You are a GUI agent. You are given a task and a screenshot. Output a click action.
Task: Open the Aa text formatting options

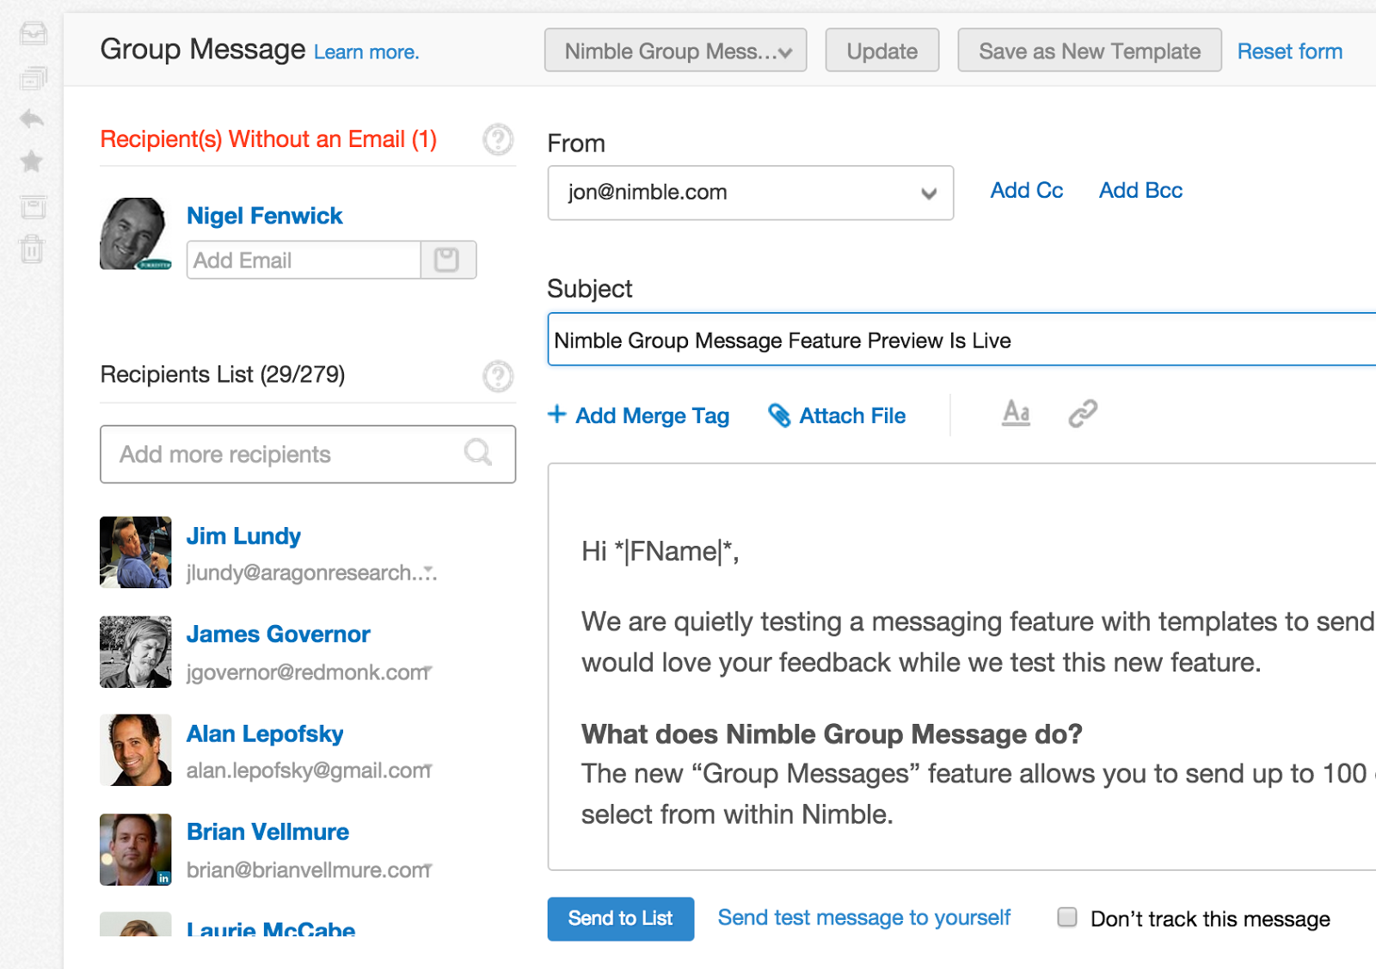(x=1016, y=414)
